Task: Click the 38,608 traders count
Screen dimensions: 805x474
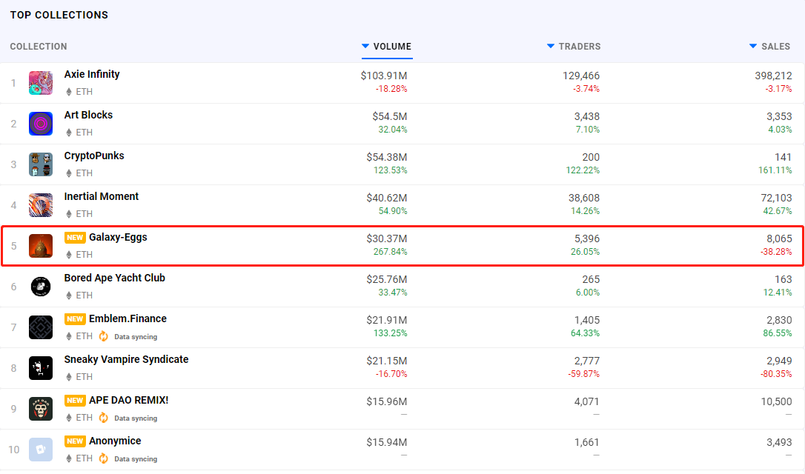Action: (584, 198)
